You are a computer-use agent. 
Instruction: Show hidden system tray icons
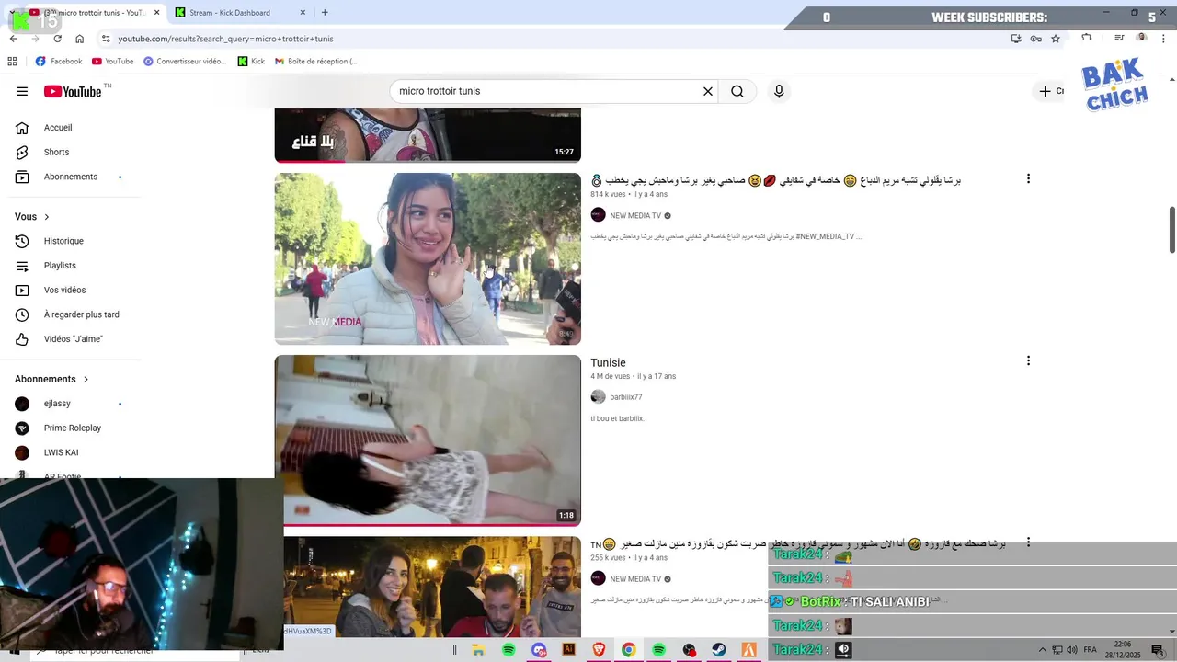[1042, 650]
